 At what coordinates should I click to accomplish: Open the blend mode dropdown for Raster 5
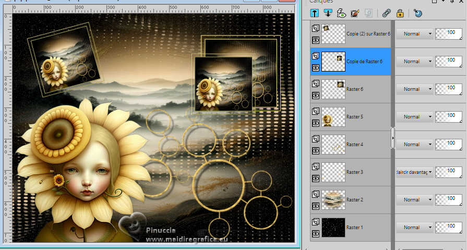415,117
